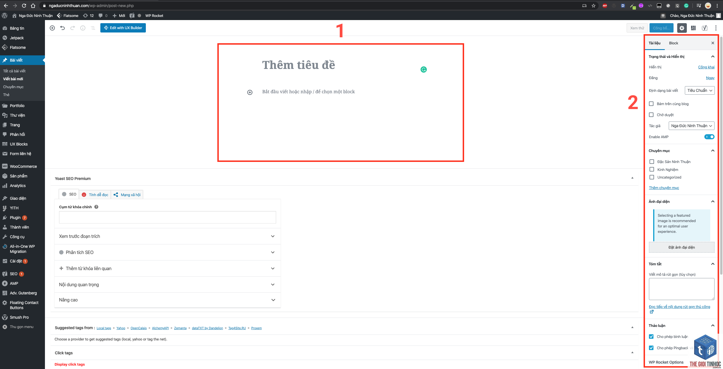The height and width of the screenshot is (369, 723).
Task: Toggle the Enable AMP switch
Action: coord(709,137)
